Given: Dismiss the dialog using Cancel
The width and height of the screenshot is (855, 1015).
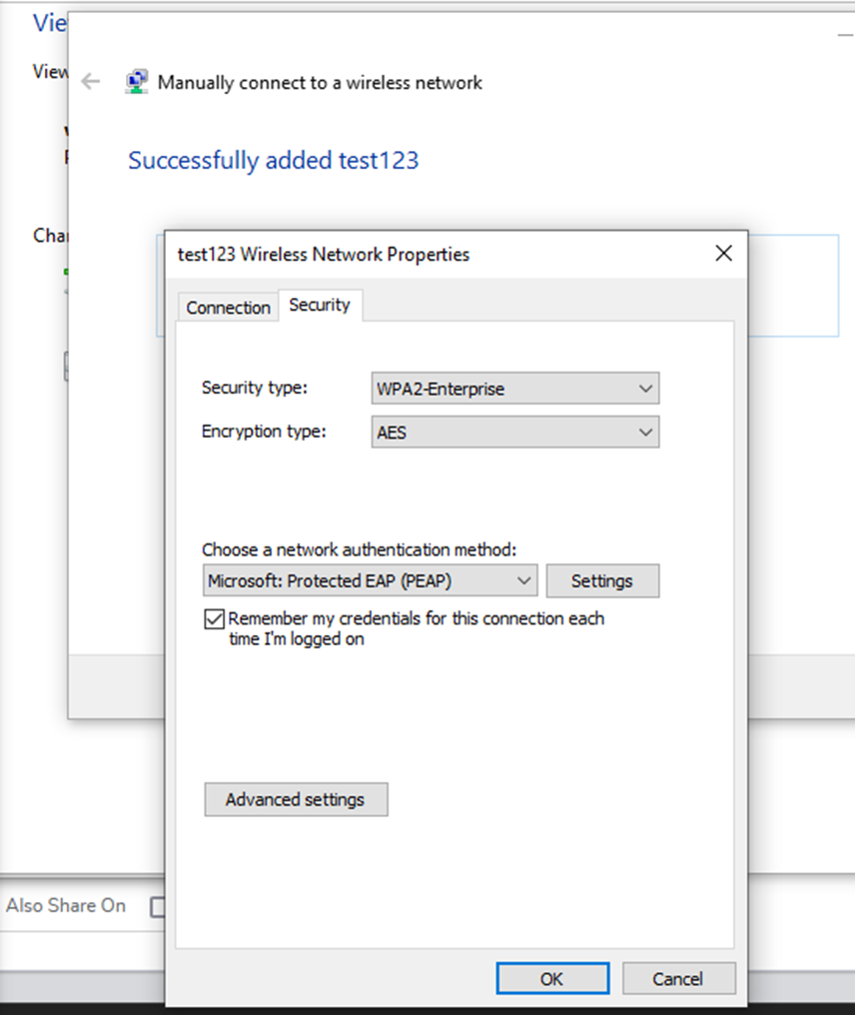Looking at the screenshot, I should tap(679, 978).
